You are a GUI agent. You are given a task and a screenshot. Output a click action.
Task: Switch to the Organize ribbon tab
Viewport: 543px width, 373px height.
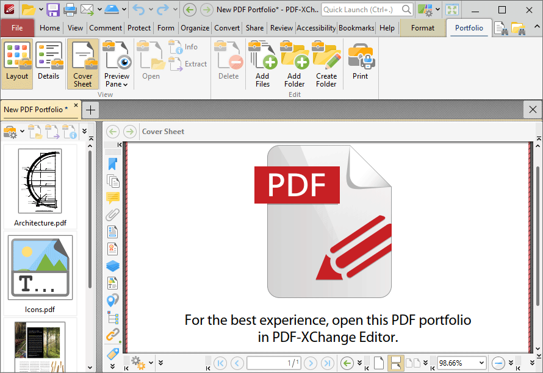point(195,28)
